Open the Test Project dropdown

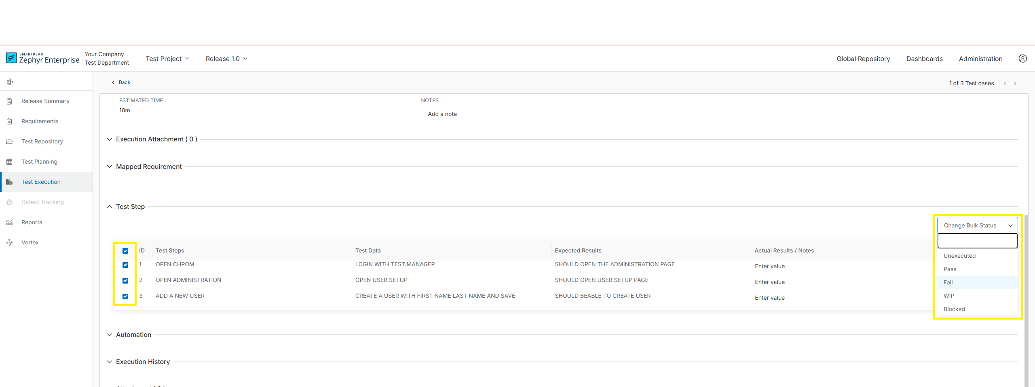(167, 59)
